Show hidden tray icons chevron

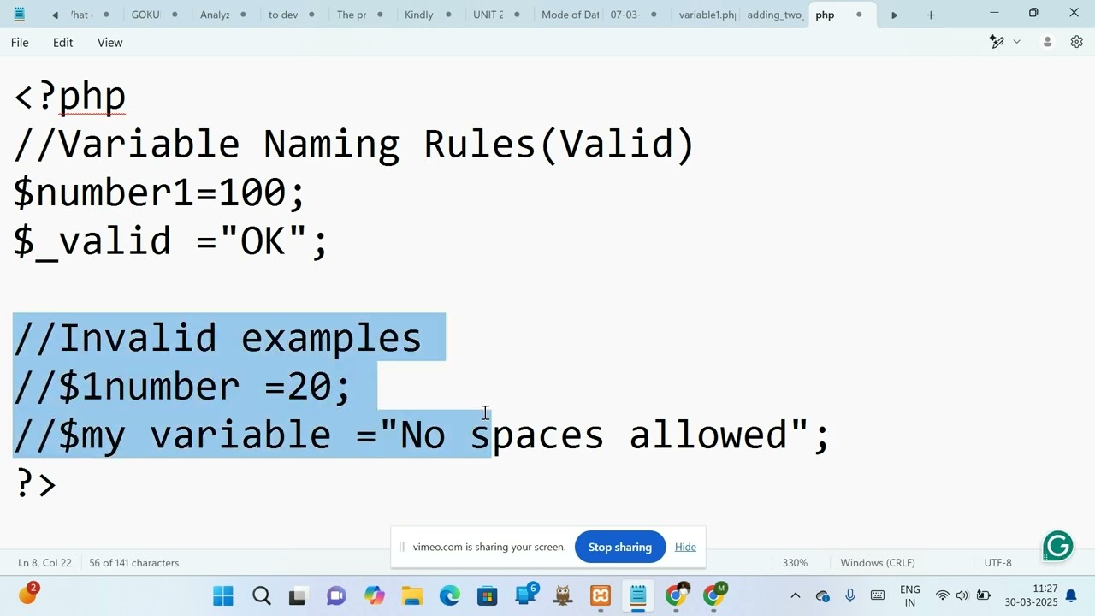(795, 595)
